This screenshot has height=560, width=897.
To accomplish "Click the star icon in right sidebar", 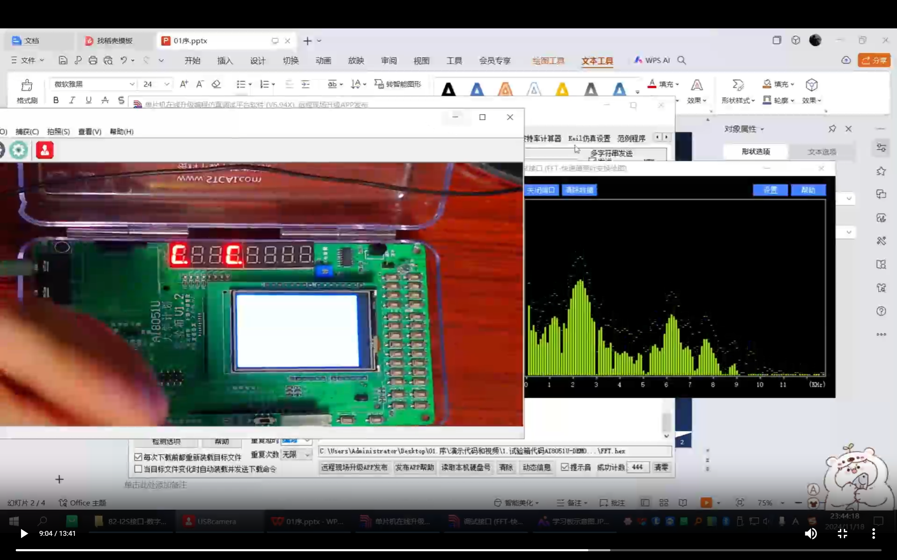I will click(x=881, y=171).
